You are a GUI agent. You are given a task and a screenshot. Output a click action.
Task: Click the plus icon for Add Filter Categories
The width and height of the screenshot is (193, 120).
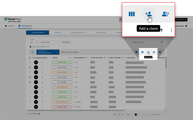tap(30, 47)
